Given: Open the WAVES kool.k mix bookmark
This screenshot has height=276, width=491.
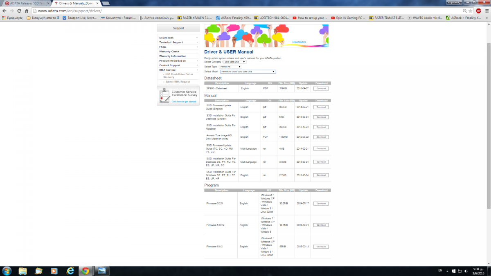Looking at the screenshot, I should (x=425, y=18).
